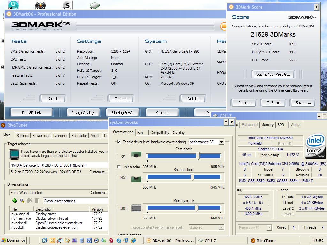Click the Image Quality button
Viewport: 327px width, 245px height.
(x=84, y=113)
